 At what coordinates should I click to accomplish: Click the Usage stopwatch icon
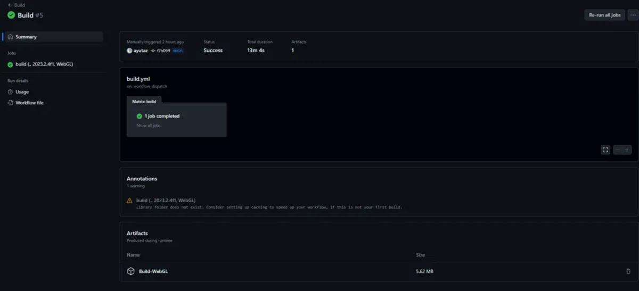10,92
